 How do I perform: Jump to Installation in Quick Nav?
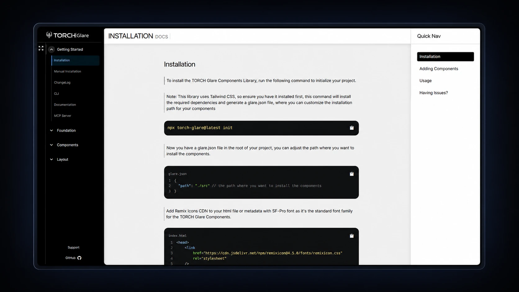445,57
